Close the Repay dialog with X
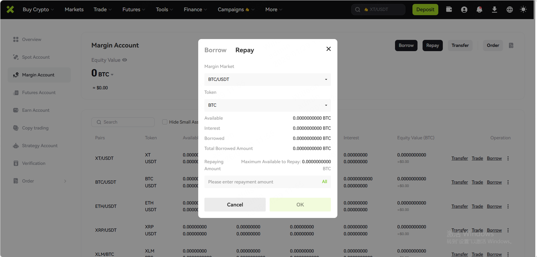Viewport: 537px width, 257px height. (x=328, y=49)
